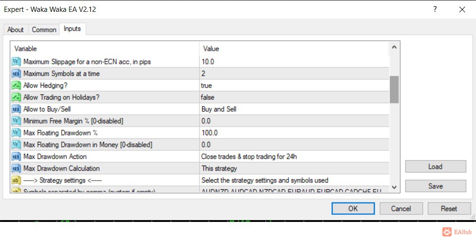This screenshot has height=239, width=476.
Task: Click the Minimum Free Margin row icon
Action: tap(16, 121)
